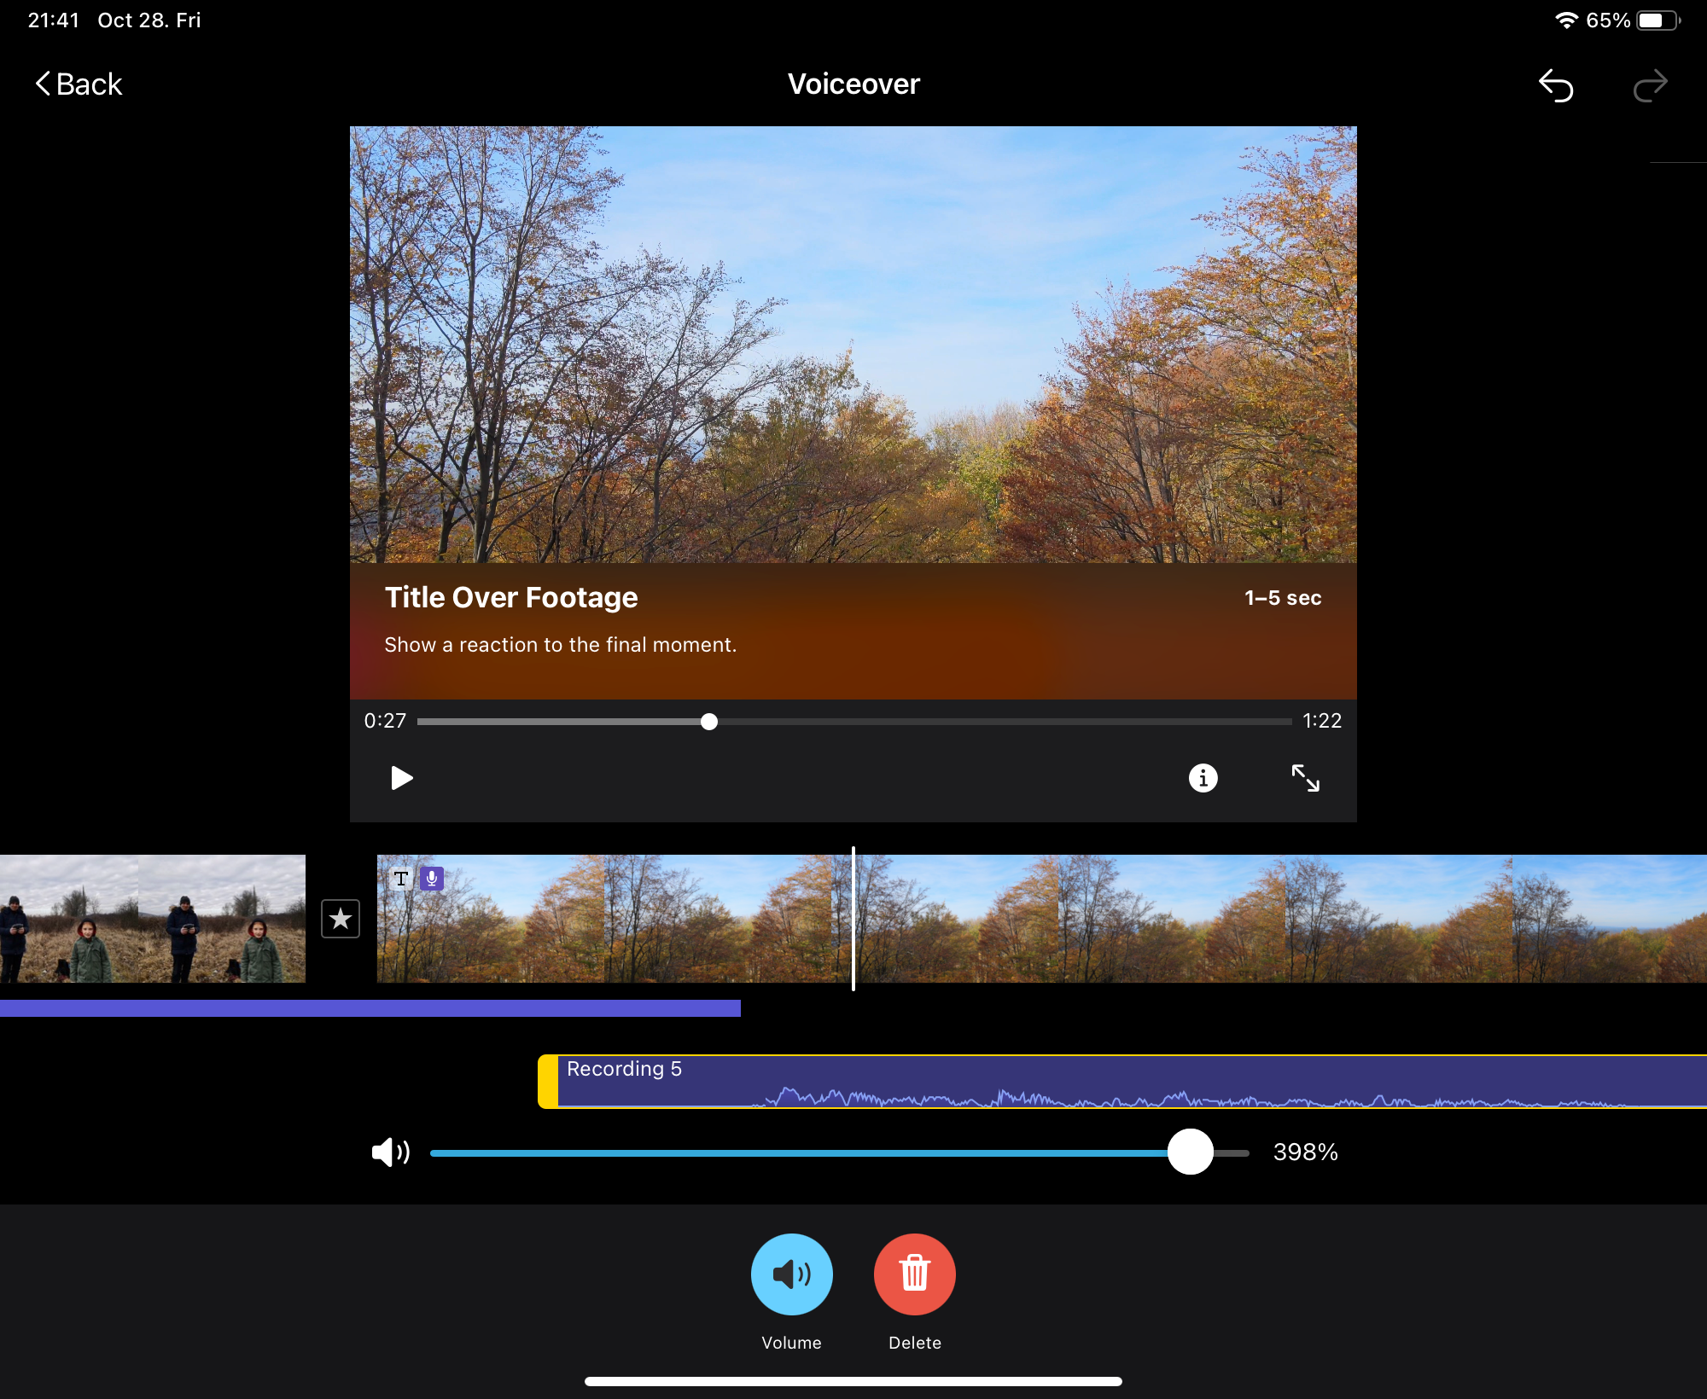
Task: Tap the 'Show a reaction to the final moment' text
Action: coord(560,645)
